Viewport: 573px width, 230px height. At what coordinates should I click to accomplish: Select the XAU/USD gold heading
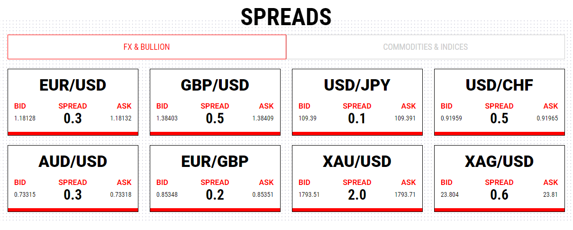[357, 162]
